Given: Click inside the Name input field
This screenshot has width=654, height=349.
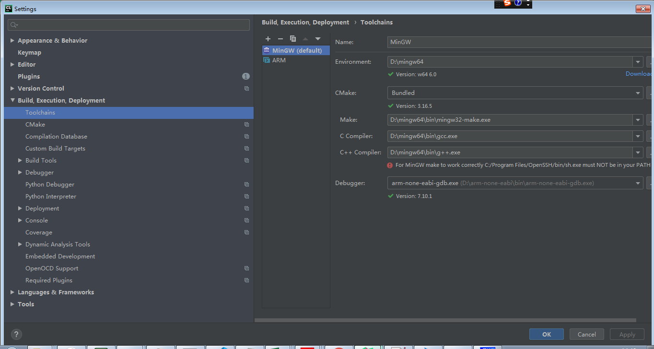Looking at the screenshot, I should point(479,42).
